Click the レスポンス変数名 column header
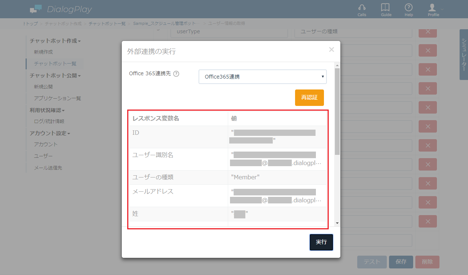This screenshot has width=468, height=275. click(156, 118)
